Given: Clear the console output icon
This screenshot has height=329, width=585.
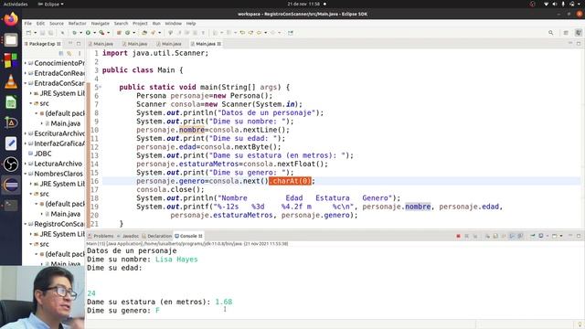Looking at the screenshot, I should click(487, 236).
